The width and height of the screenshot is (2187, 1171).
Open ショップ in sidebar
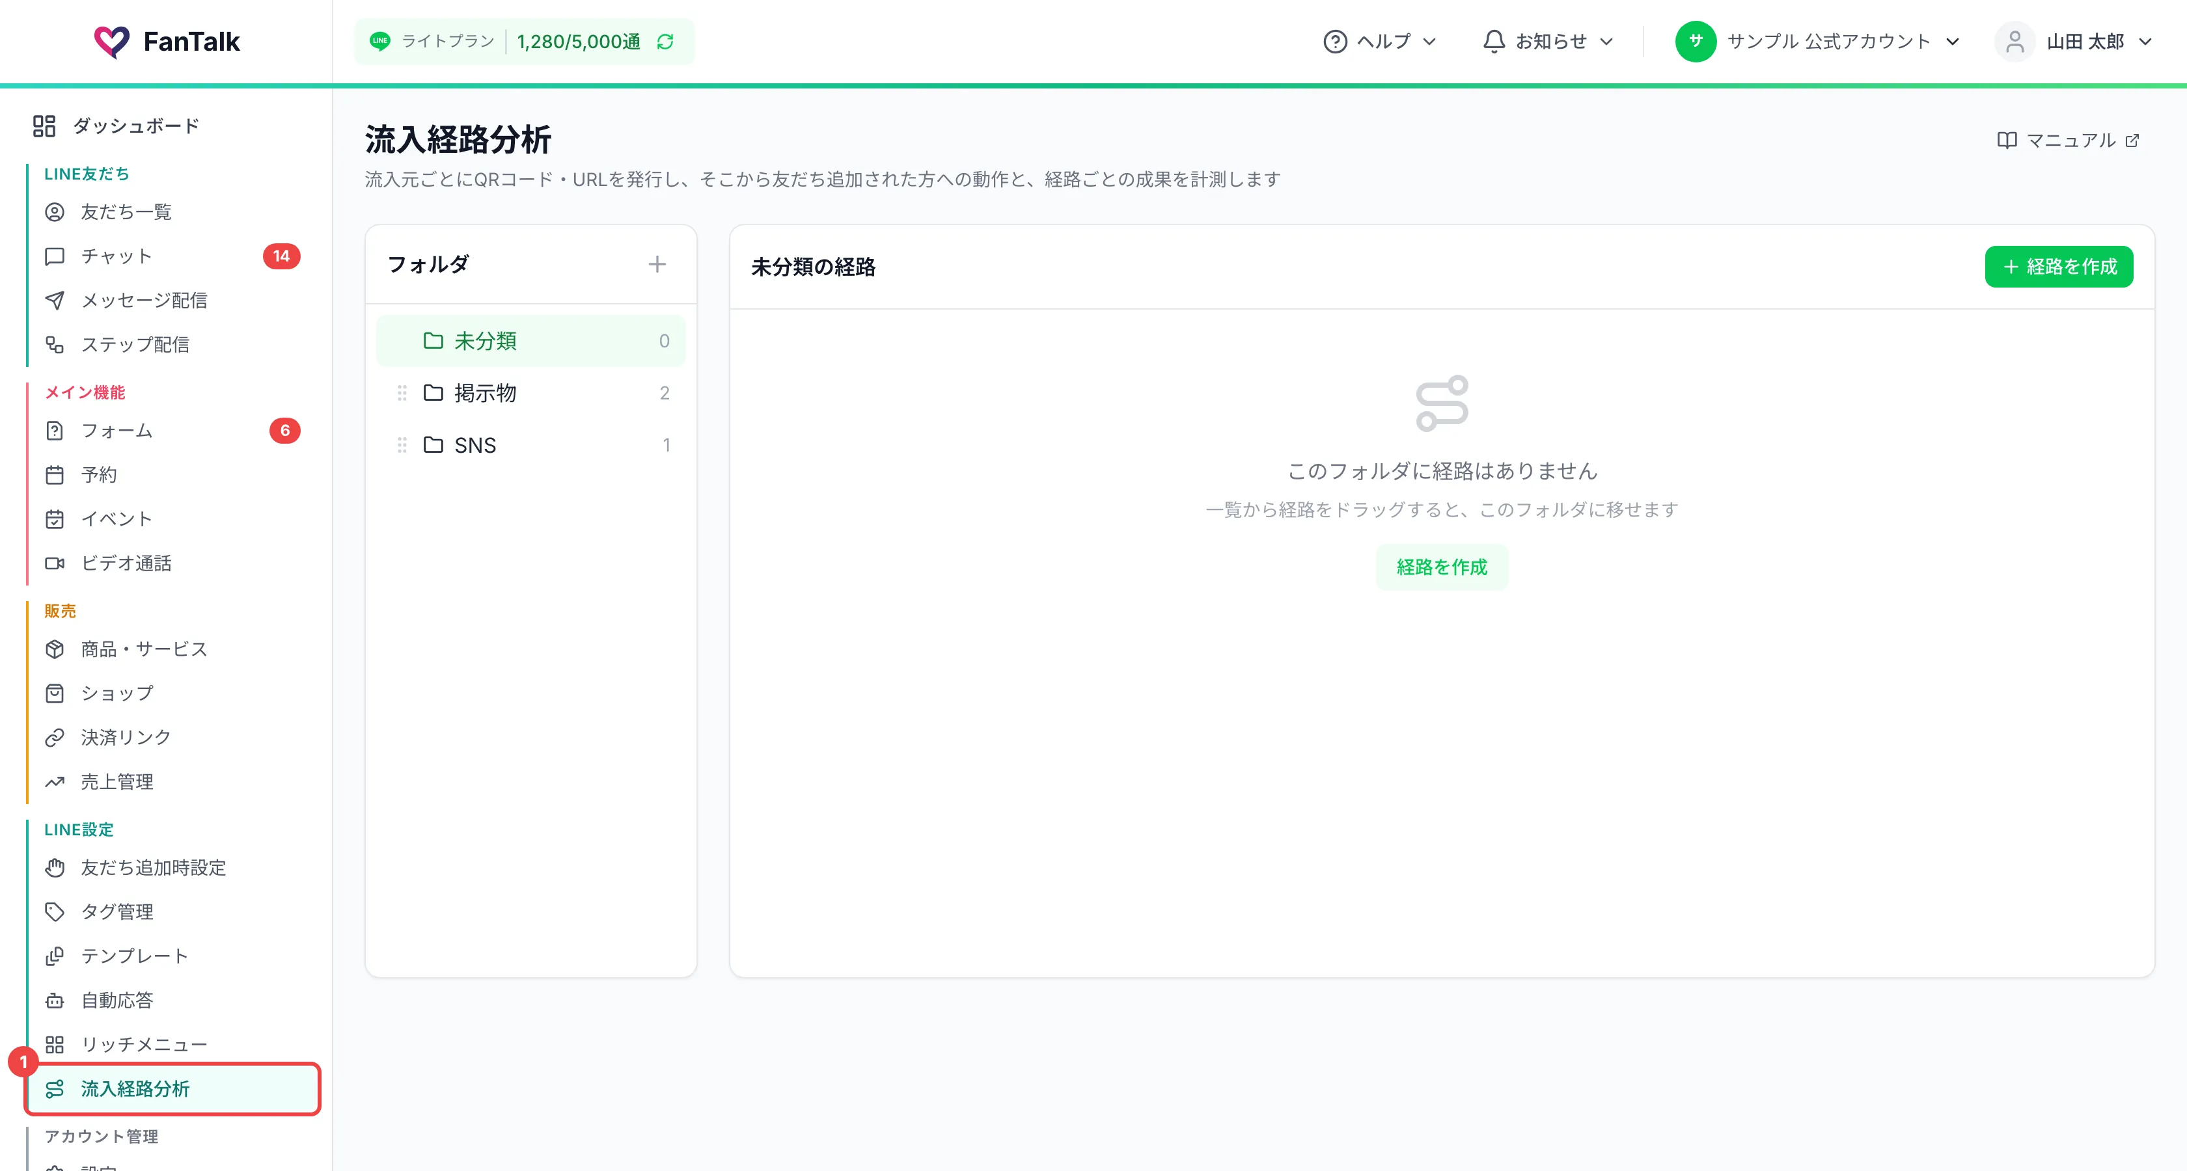tap(172, 693)
